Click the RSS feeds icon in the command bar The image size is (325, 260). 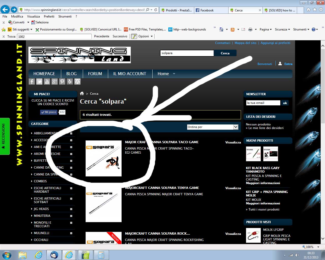coord(233,29)
